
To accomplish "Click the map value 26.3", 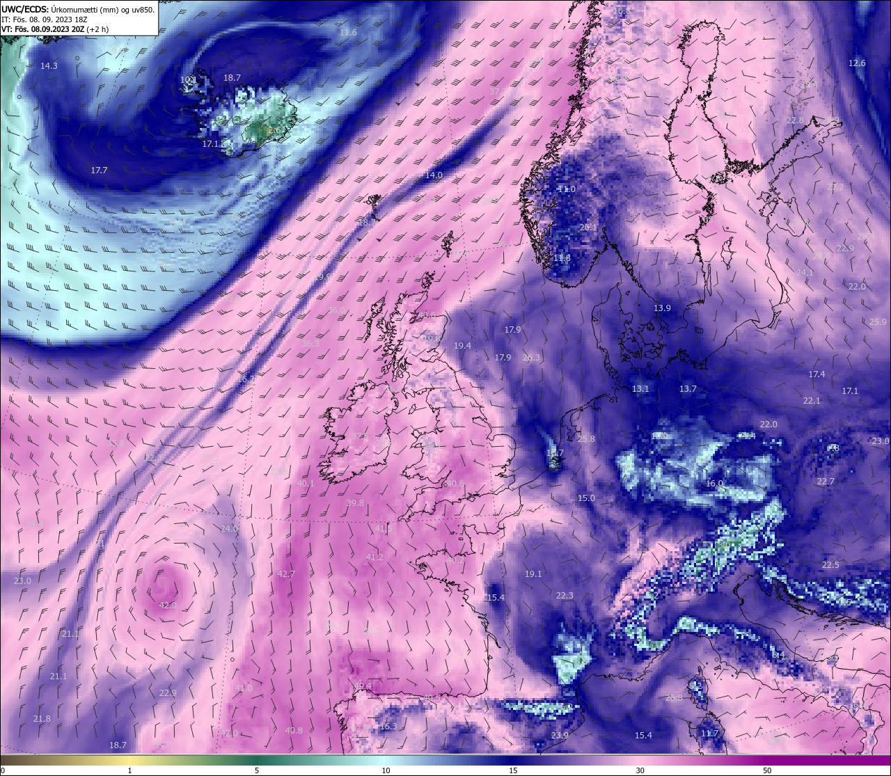I will tap(531, 358).
